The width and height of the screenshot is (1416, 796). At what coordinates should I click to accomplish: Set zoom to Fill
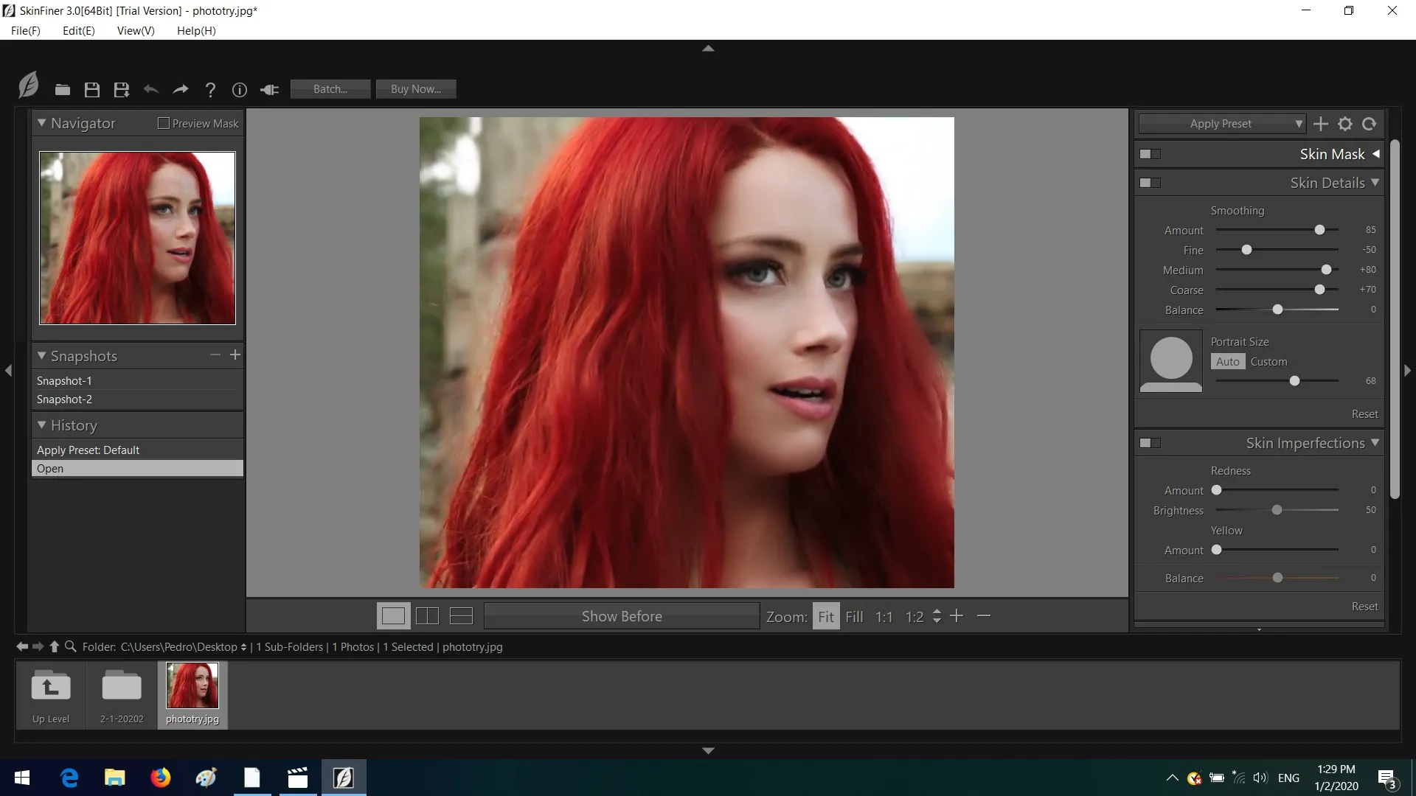(854, 616)
